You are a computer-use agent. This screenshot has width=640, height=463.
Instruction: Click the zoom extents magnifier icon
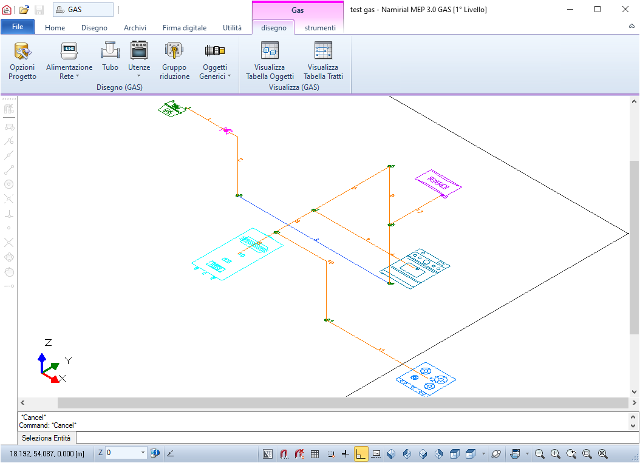pyautogui.click(x=603, y=454)
